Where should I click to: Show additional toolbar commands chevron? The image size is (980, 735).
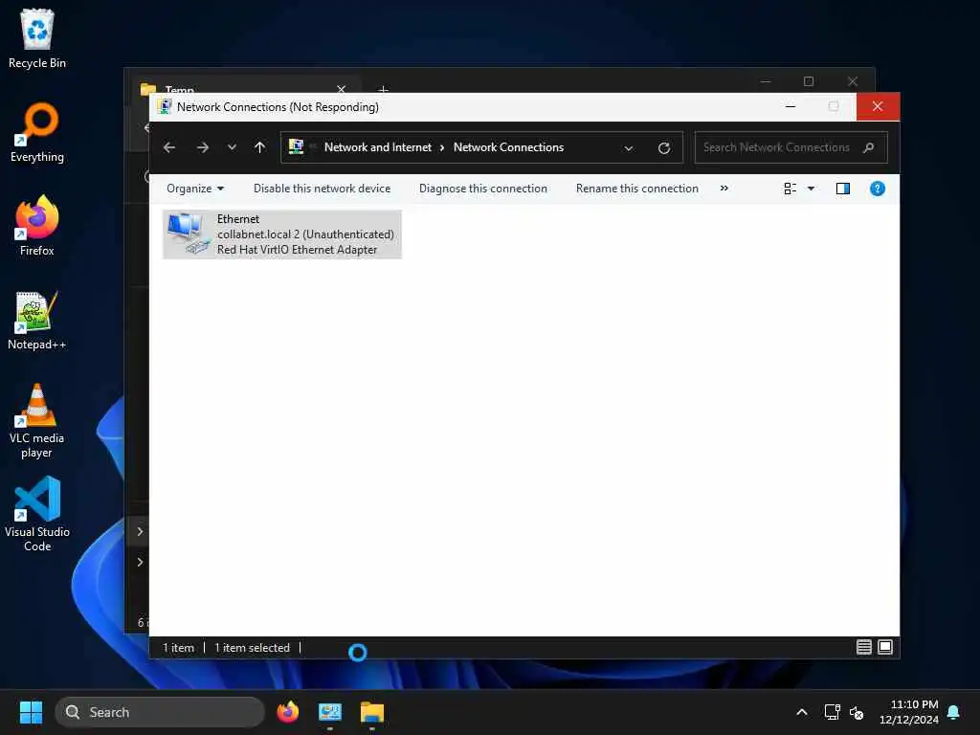pyautogui.click(x=724, y=189)
